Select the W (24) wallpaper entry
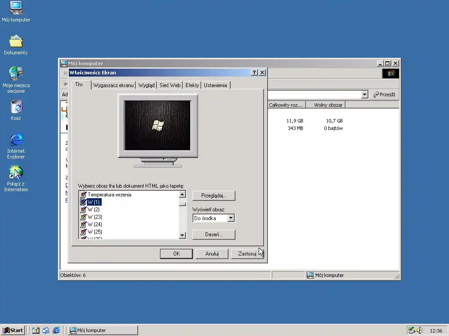 coord(95,224)
